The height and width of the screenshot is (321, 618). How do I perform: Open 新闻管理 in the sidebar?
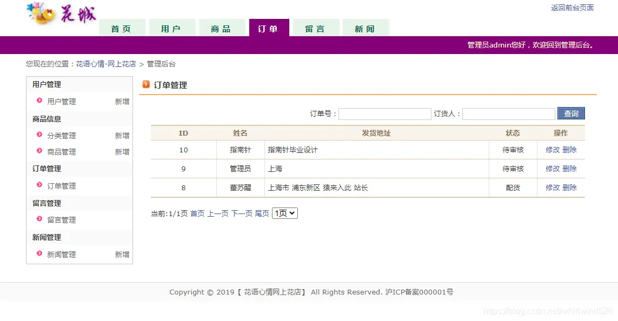(x=62, y=255)
